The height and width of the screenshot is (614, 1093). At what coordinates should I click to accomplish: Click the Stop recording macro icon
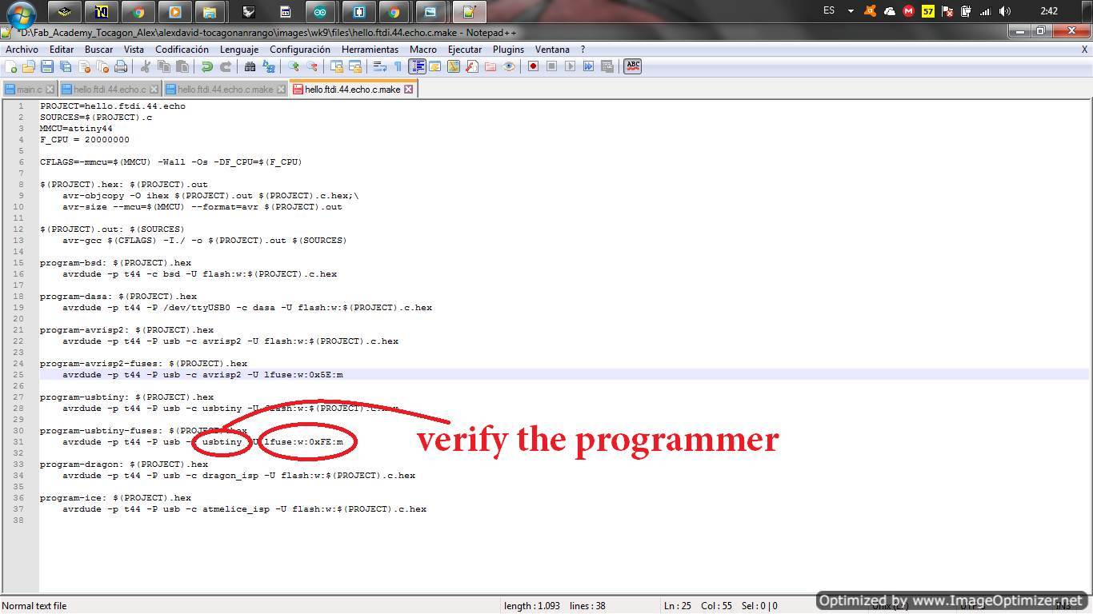click(551, 66)
